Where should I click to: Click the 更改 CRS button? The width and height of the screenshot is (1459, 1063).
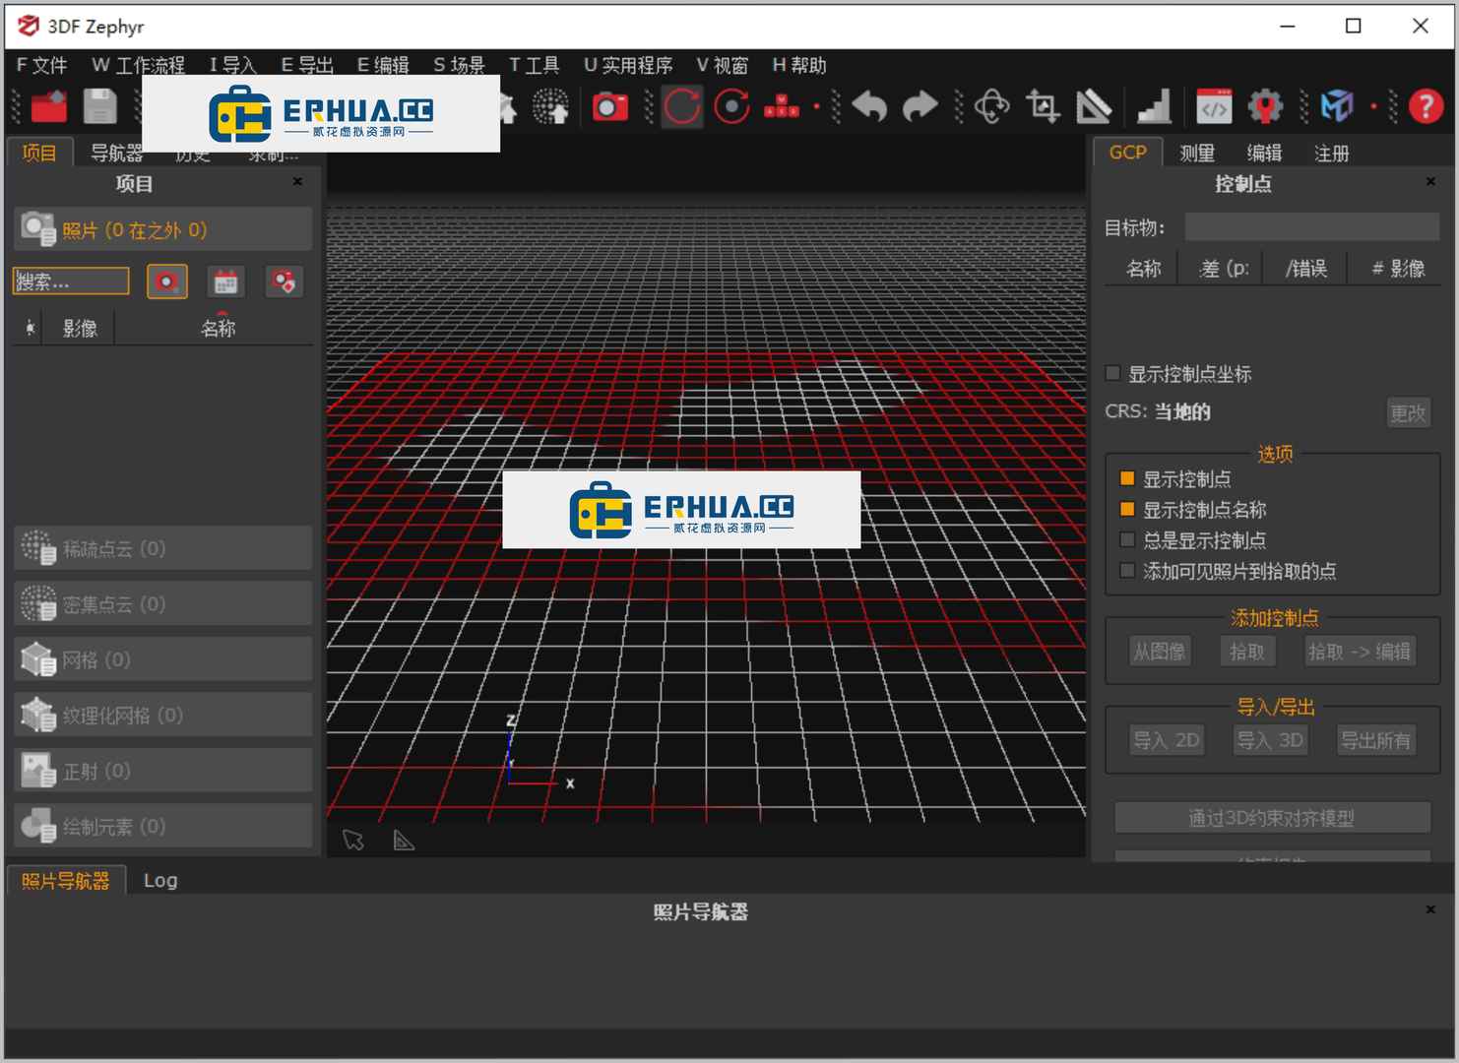tap(1408, 412)
